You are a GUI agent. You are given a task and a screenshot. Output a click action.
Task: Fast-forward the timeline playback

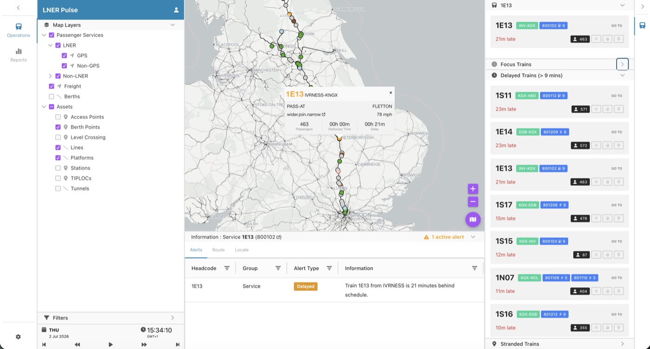pyautogui.click(x=144, y=344)
